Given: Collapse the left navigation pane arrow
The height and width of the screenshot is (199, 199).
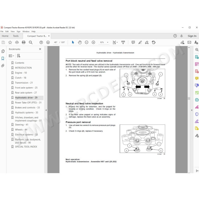Looking at the screenshot, I should pos(46,110).
